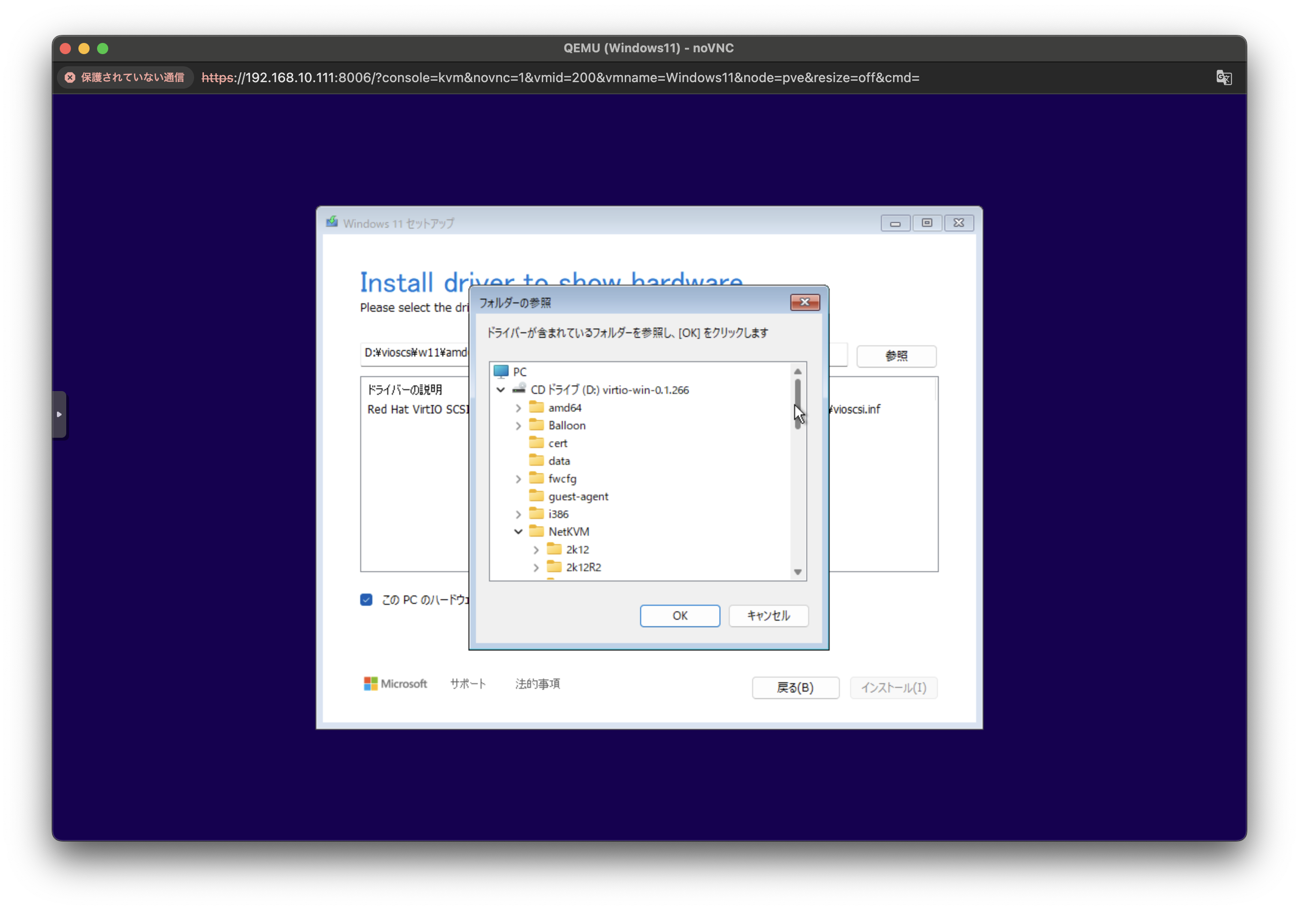Click the Google Translate icon in the address bar
1299x910 pixels.
tap(1223, 77)
